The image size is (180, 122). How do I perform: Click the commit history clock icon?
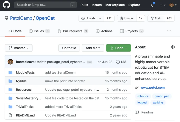pos(118,62)
